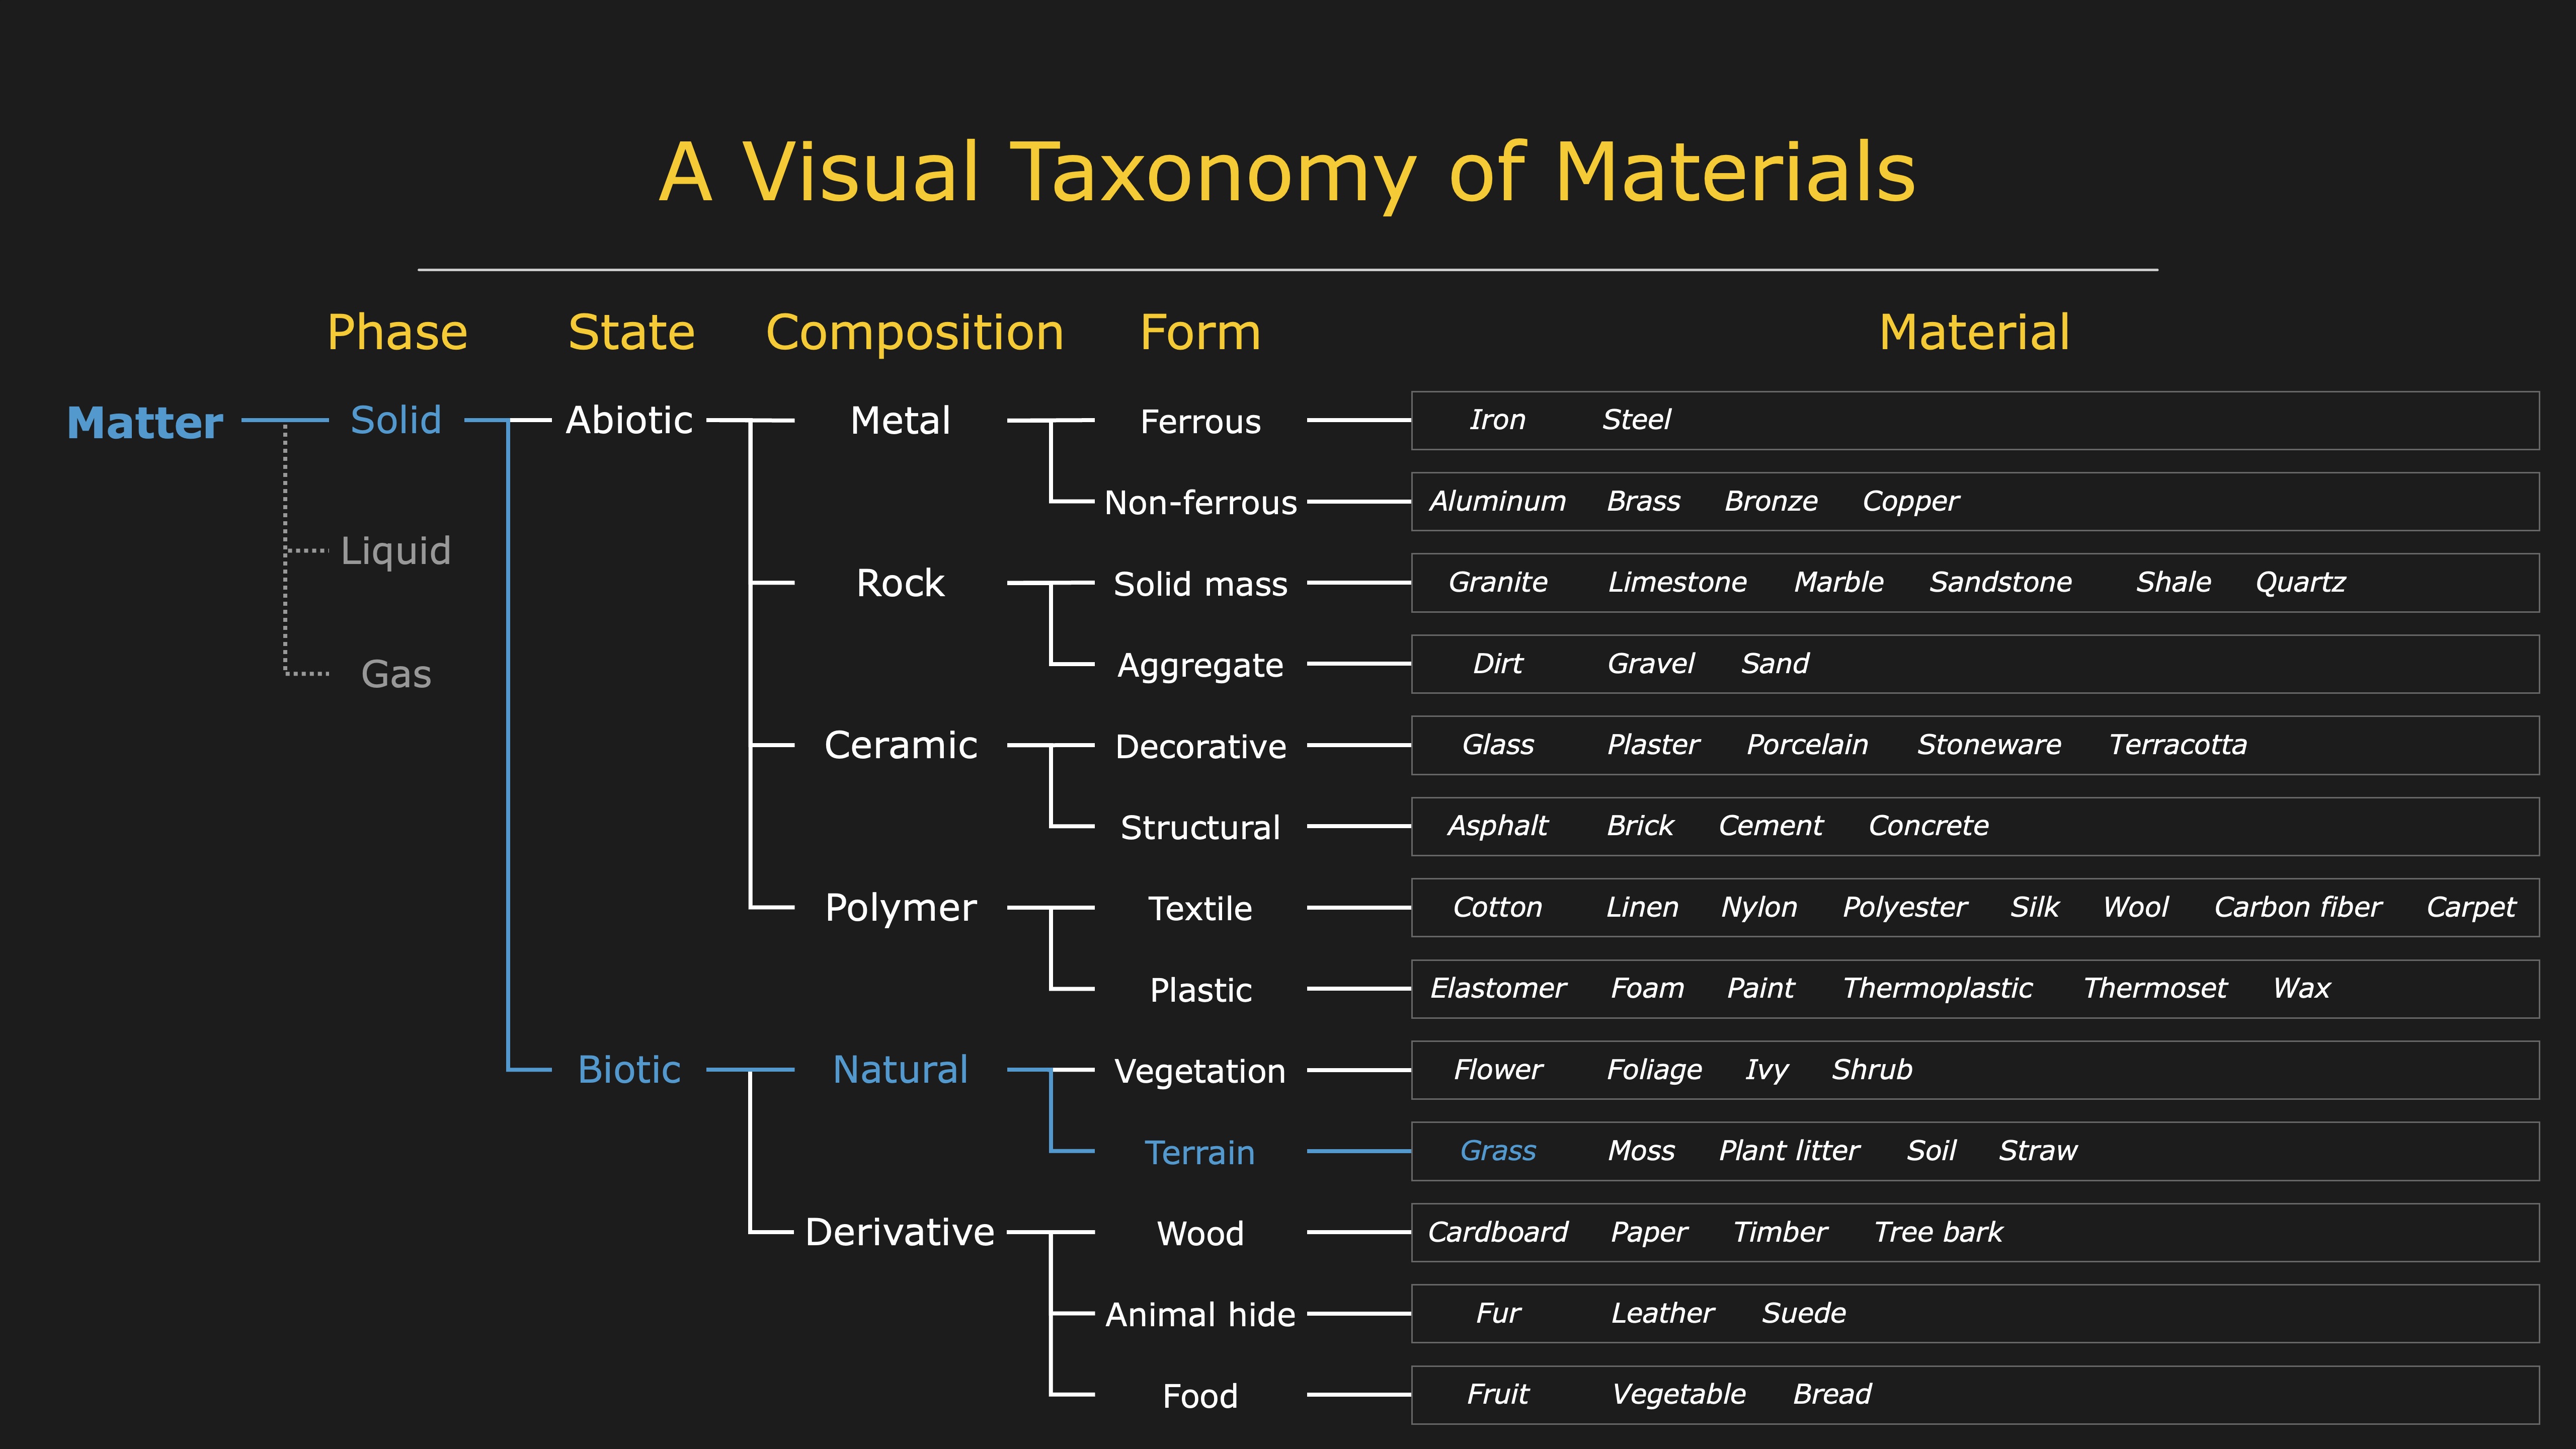Click the Ceramic composition node
The height and width of the screenshot is (1449, 2576).
tap(900, 745)
